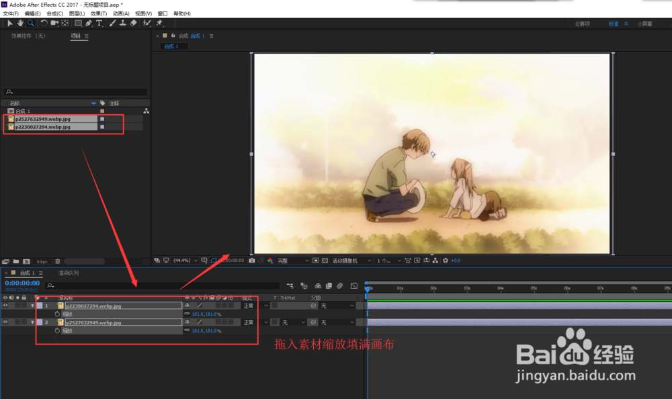Toggle motion blur enable icon in timeline
The image size is (672, 399).
click(x=340, y=286)
